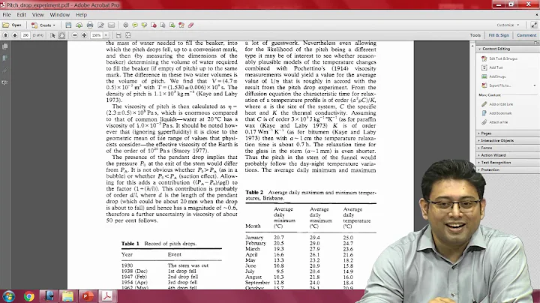540x303 pixels.
Task: Click the Edit/sign document icon
Action: point(100,25)
